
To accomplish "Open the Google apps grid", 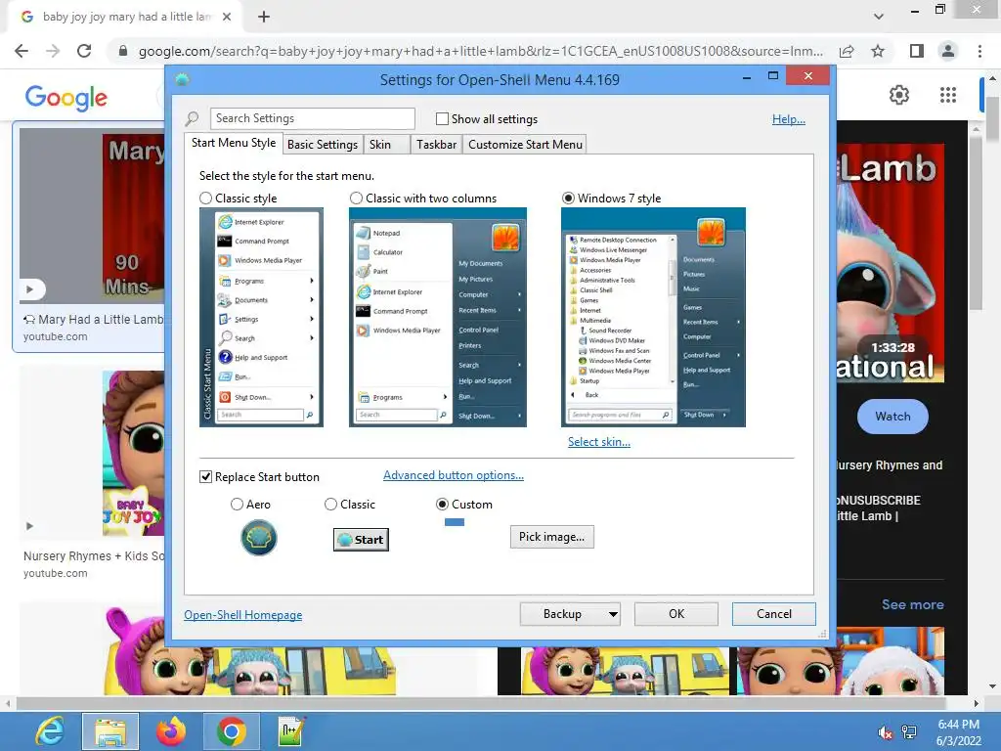I will pyautogui.click(x=948, y=95).
